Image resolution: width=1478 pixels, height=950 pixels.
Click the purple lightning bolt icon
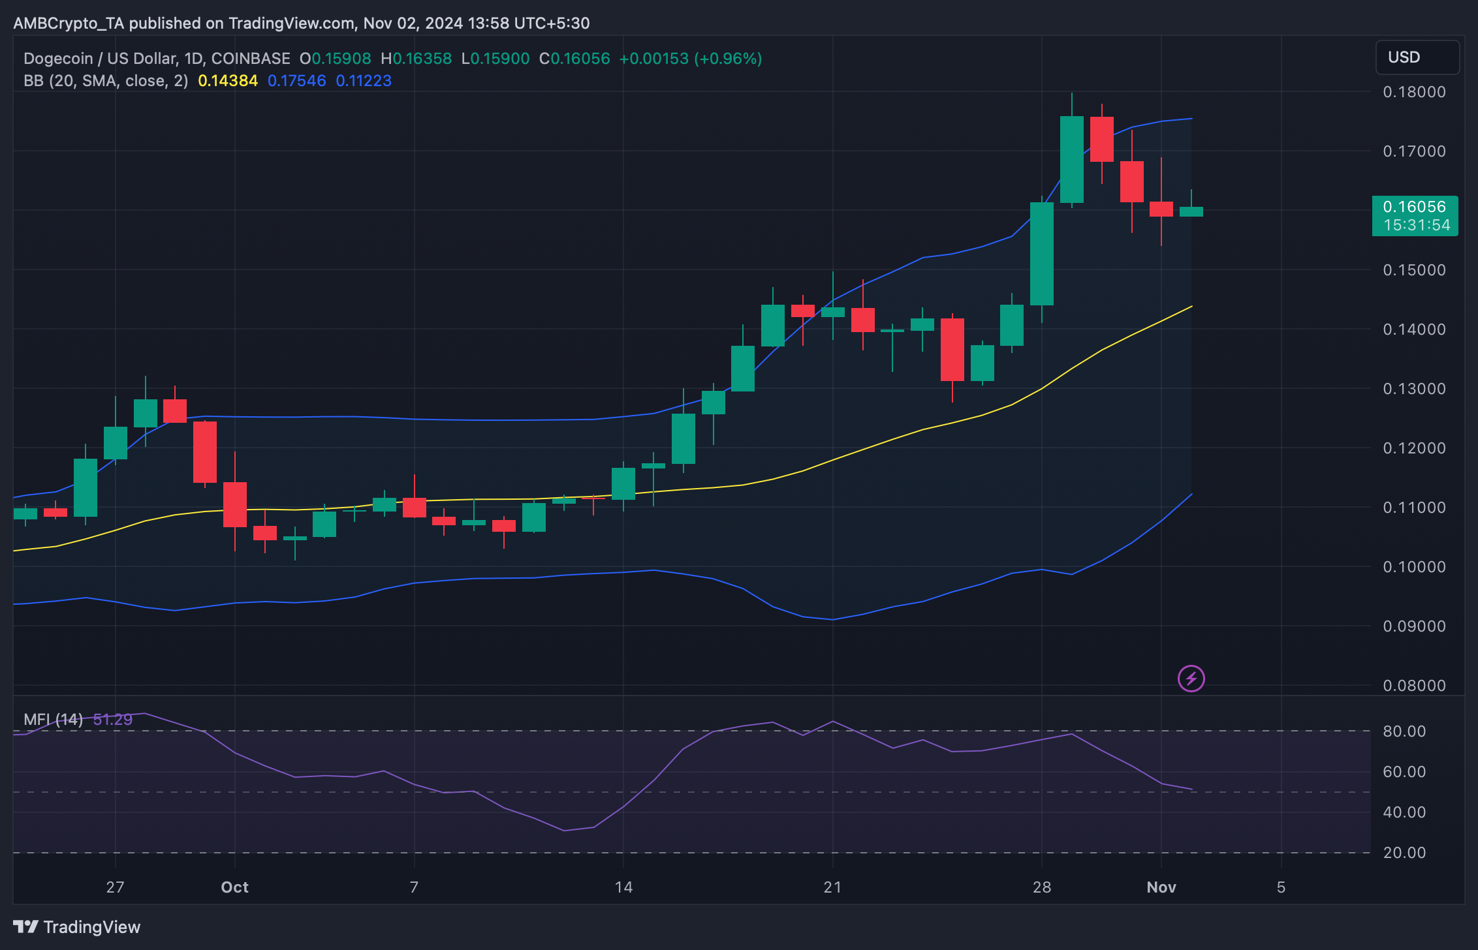coord(1191,679)
